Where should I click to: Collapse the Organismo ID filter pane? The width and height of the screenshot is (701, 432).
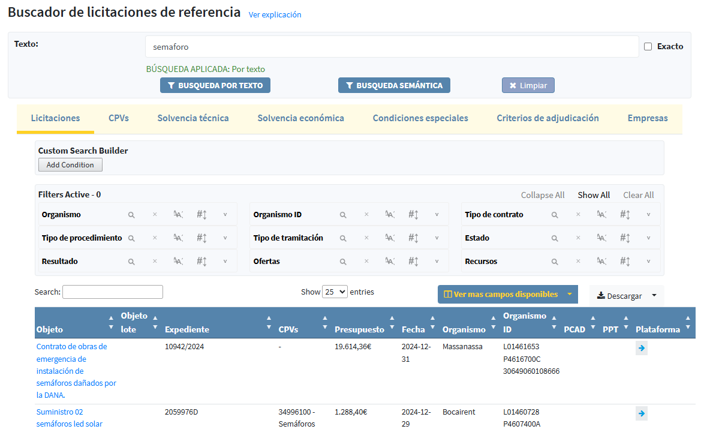click(437, 215)
